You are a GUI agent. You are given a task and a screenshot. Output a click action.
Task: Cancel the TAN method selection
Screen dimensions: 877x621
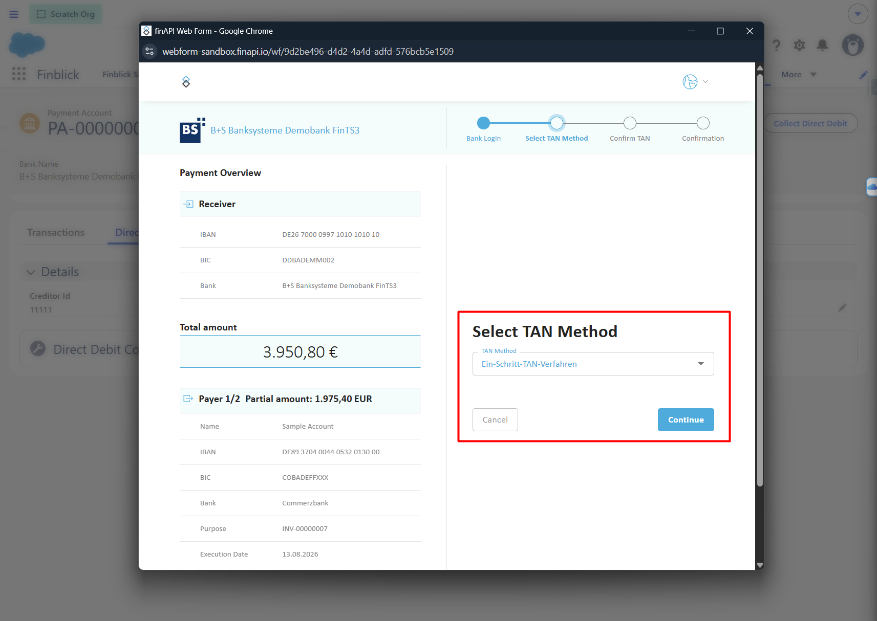(495, 419)
